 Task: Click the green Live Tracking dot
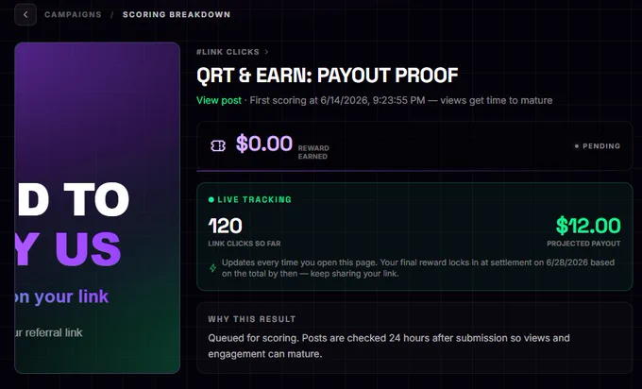pyautogui.click(x=211, y=200)
